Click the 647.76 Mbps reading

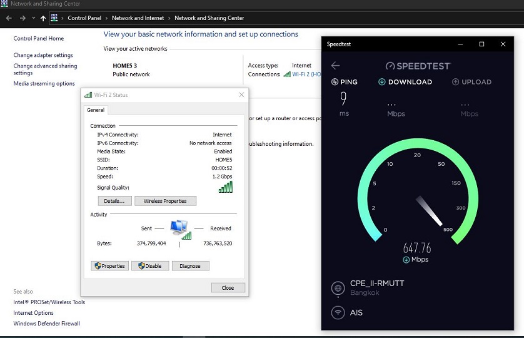click(x=417, y=248)
